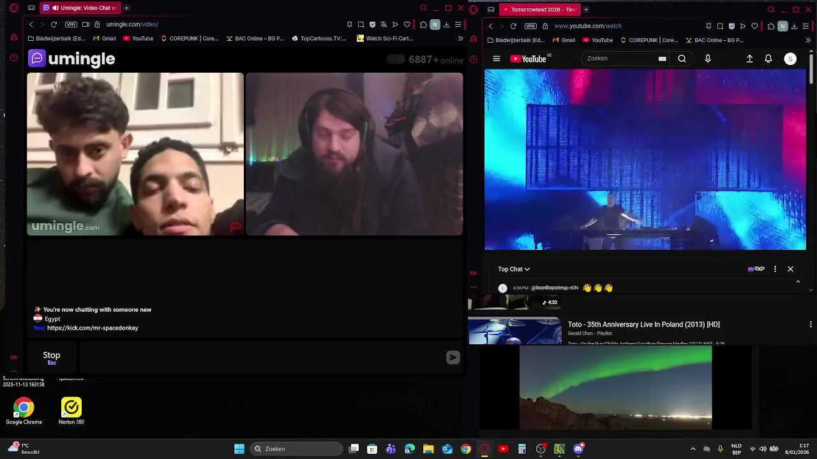The width and height of the screenshot is (817, 459).
Task: Open a new tab in the Umingle window
Action: point(126,8)
